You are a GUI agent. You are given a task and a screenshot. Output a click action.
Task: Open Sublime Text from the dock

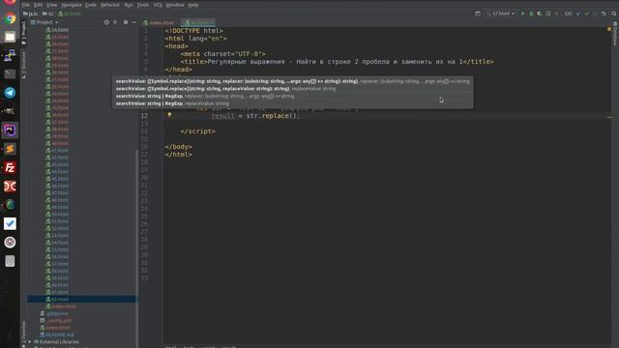pos(10,149)
